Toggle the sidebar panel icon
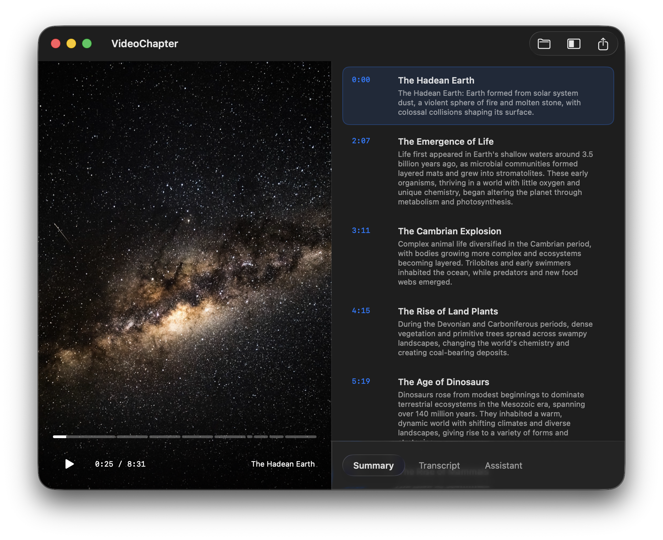 point(573,43)
